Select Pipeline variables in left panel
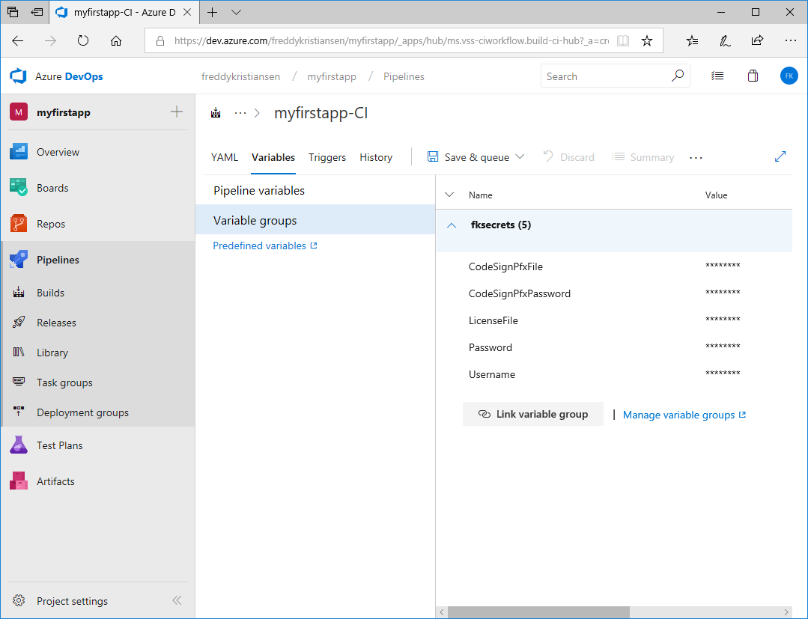This screenshot has height=619, width=808. click(x=259, y=191)
